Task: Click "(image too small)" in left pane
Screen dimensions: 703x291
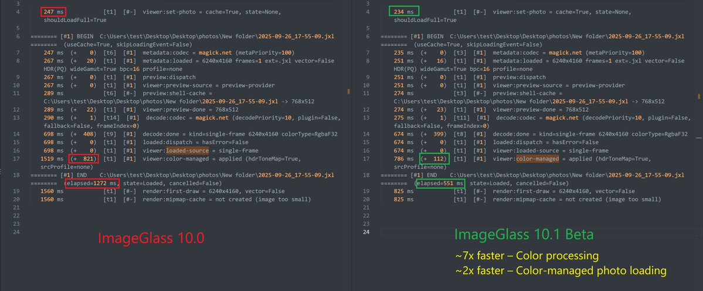Action: pos(284,199)
